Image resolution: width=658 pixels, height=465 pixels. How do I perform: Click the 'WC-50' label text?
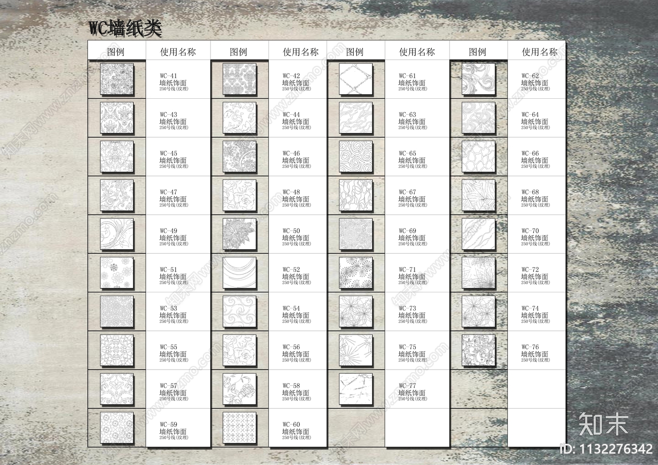291,231
